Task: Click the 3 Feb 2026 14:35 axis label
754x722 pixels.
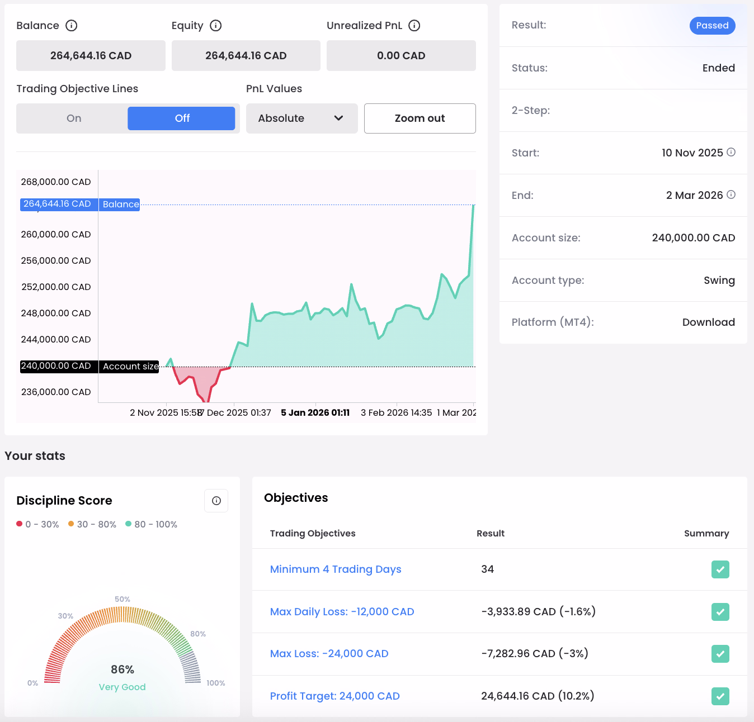Action: 397,413
